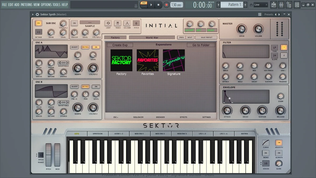Select the next preset arrow beside Presets
The image size is (316, 178).
point(279,15)
